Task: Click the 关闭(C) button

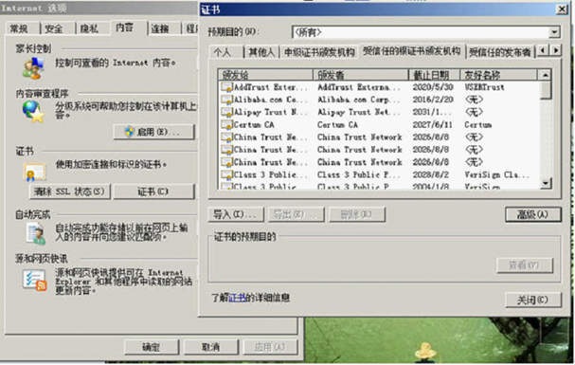Action: [532, 301]
